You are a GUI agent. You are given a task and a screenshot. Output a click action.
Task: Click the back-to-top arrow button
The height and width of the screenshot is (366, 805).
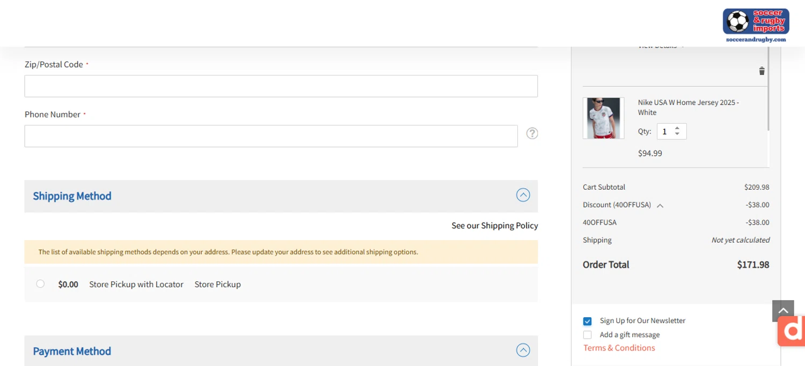783,311
